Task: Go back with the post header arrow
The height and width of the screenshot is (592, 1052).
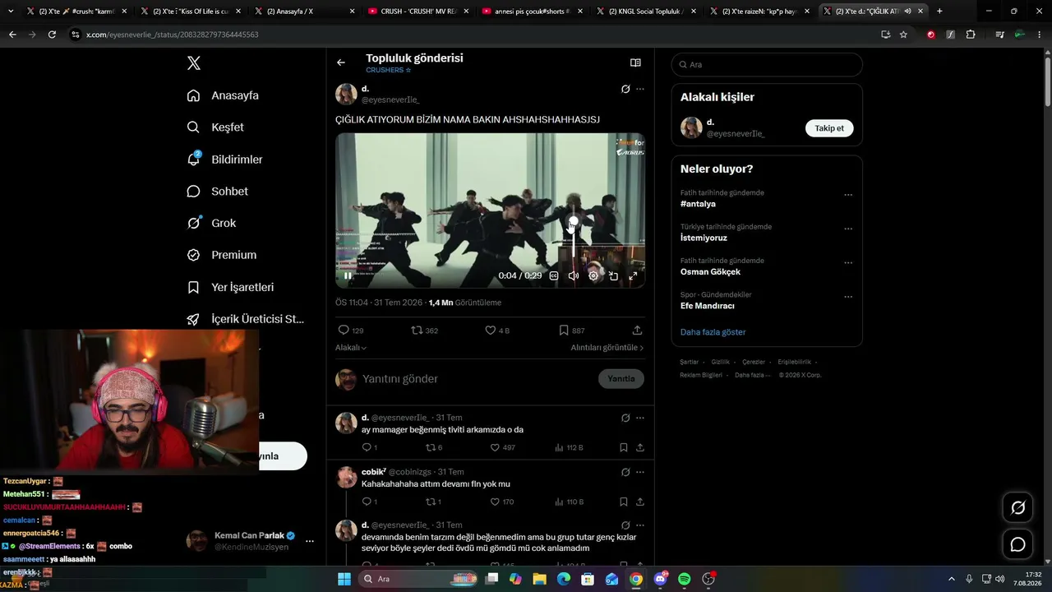Action: pos(341,62)
